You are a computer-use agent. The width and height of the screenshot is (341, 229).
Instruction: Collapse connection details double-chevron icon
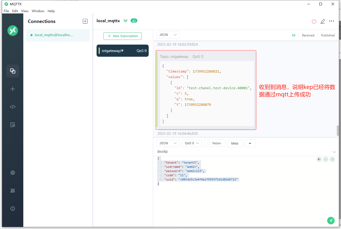tap(126, 21)
